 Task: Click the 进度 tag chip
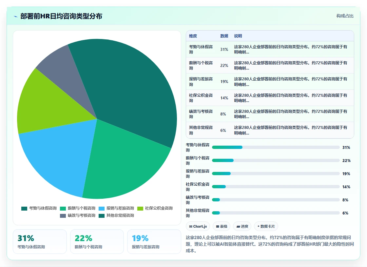[242, 226]
